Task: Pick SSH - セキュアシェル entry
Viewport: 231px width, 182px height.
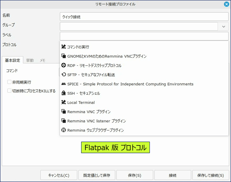Action: (x=83, y=93)
